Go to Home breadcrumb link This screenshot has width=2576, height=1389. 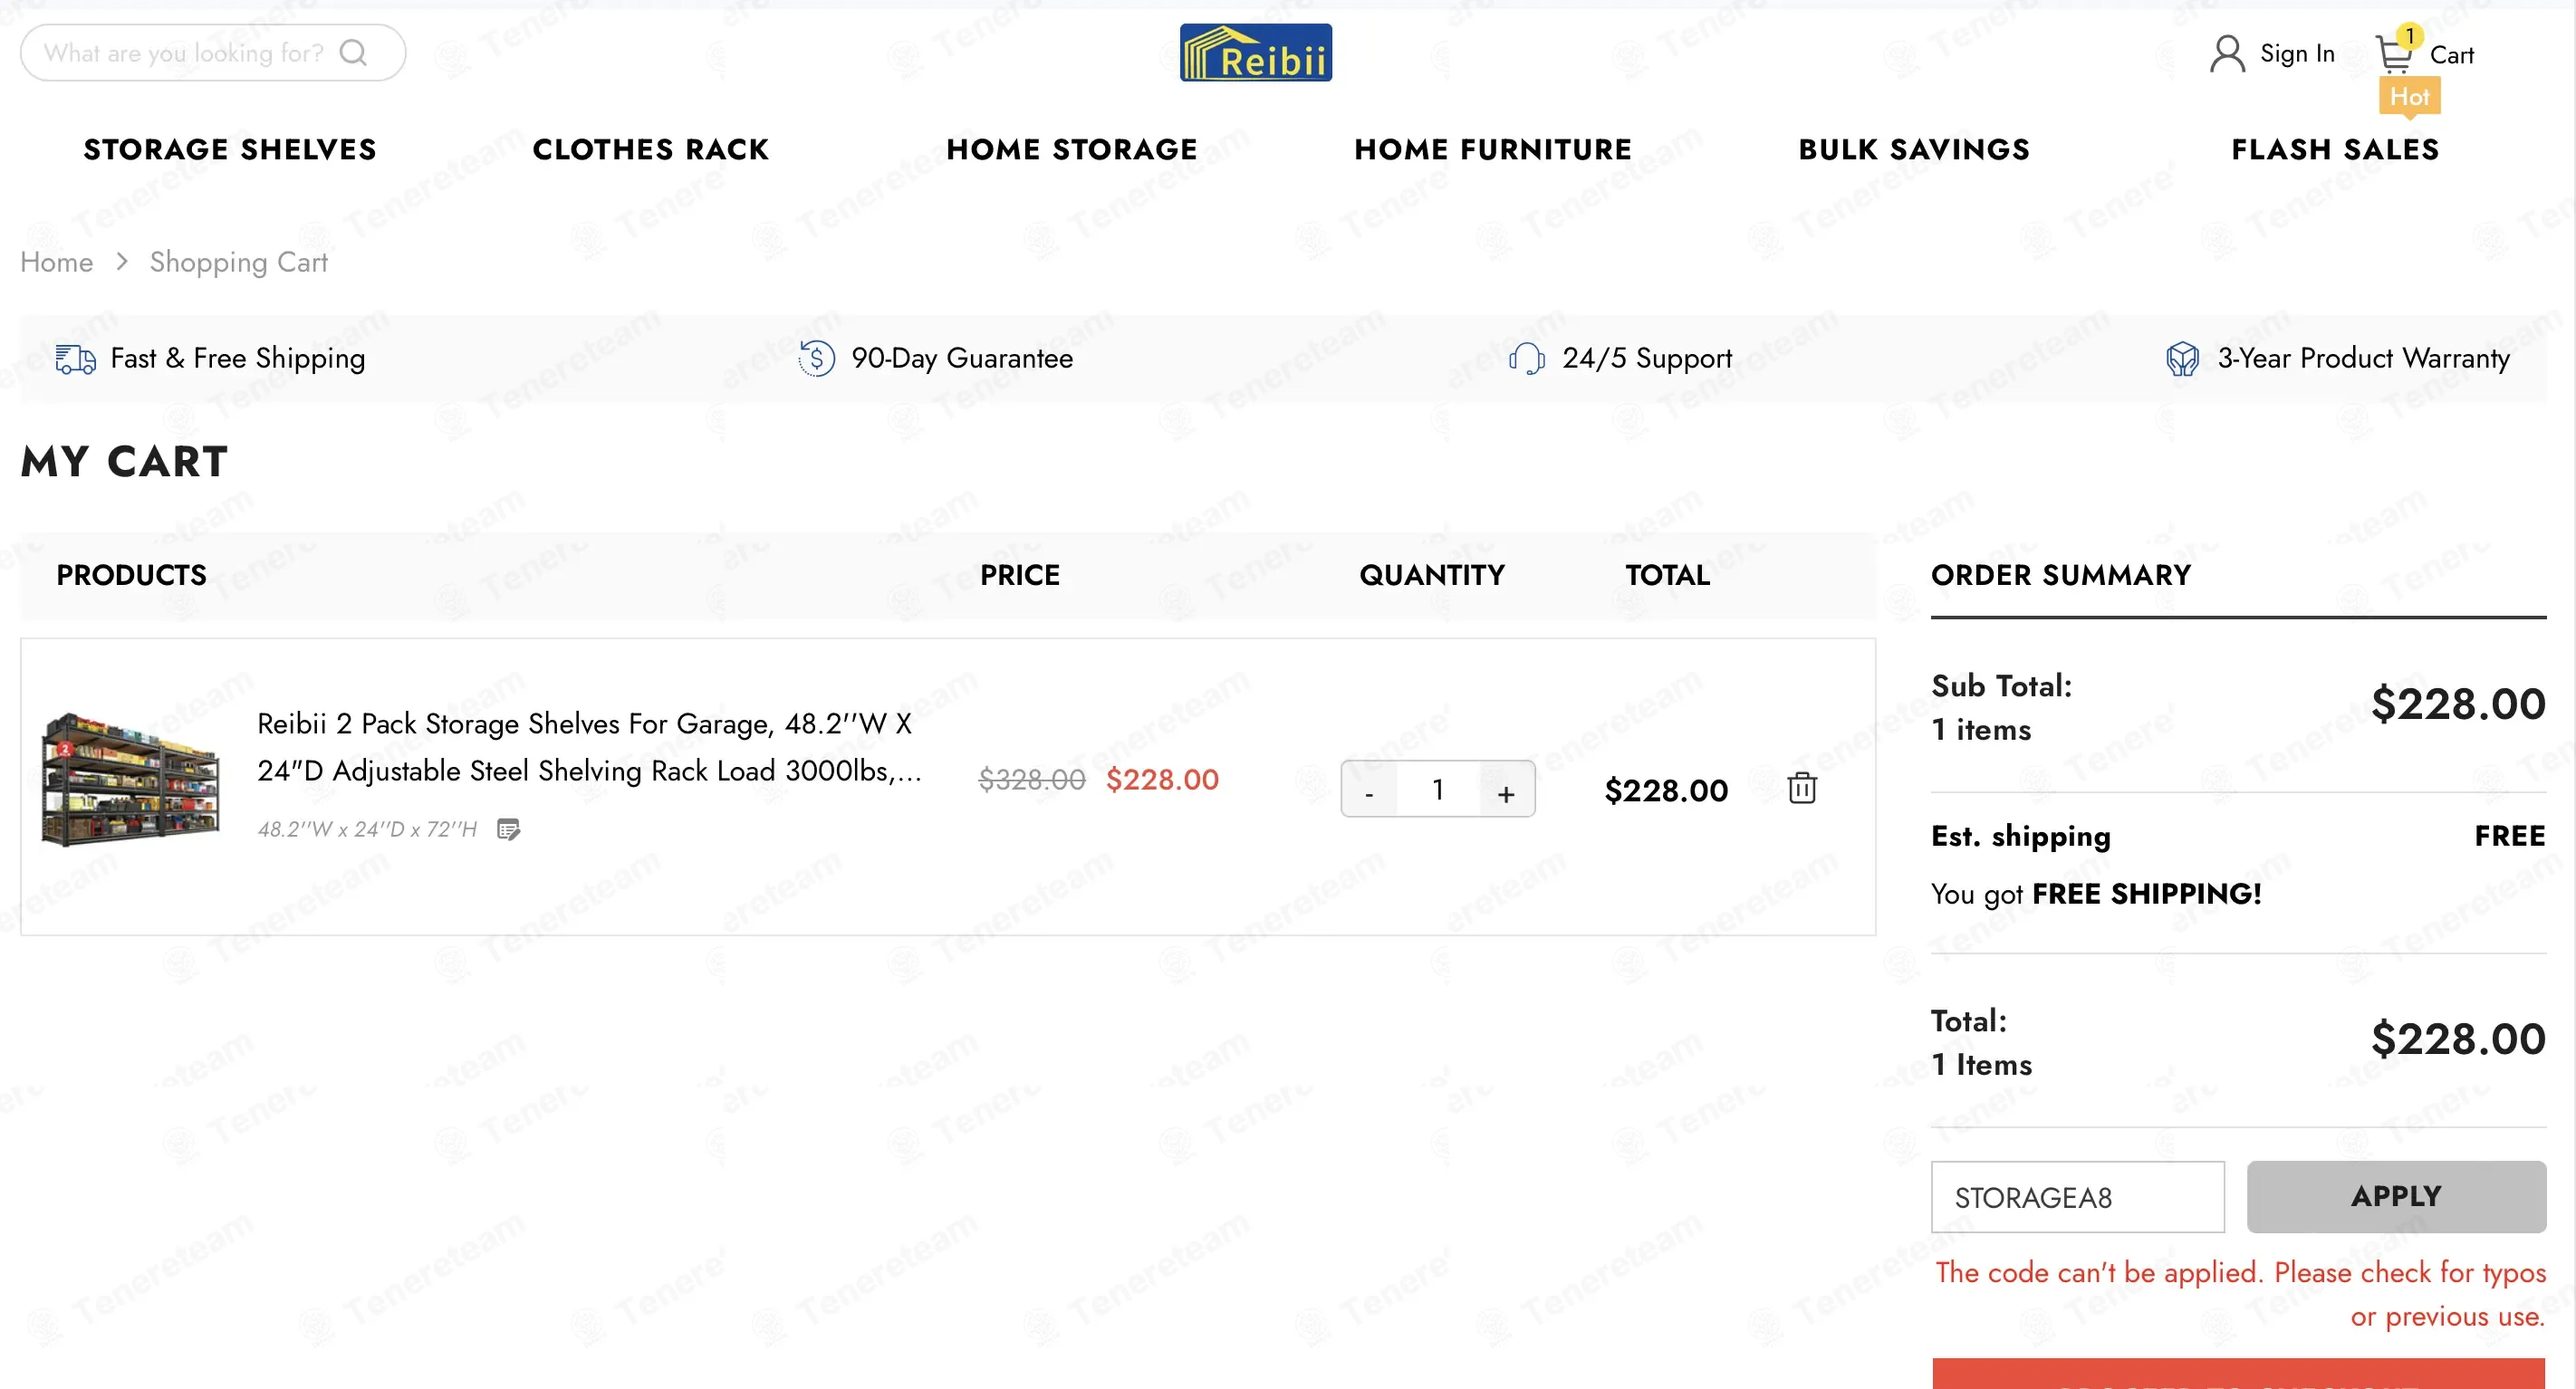coord(57,262)
